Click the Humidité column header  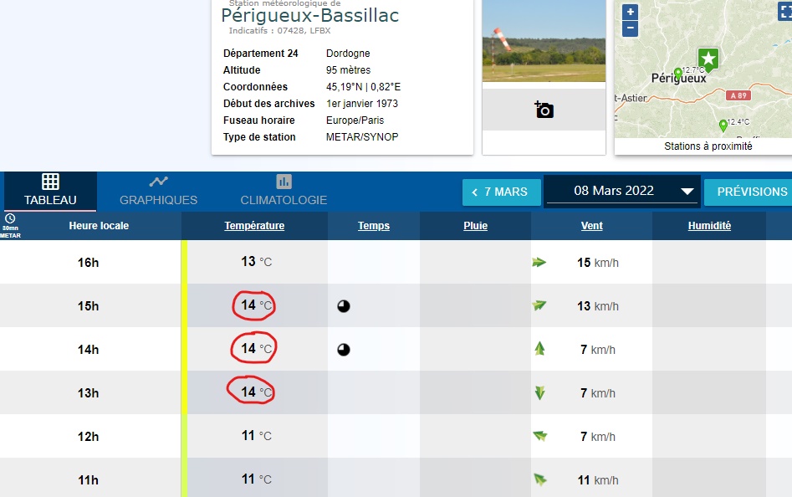click(709, 226)
